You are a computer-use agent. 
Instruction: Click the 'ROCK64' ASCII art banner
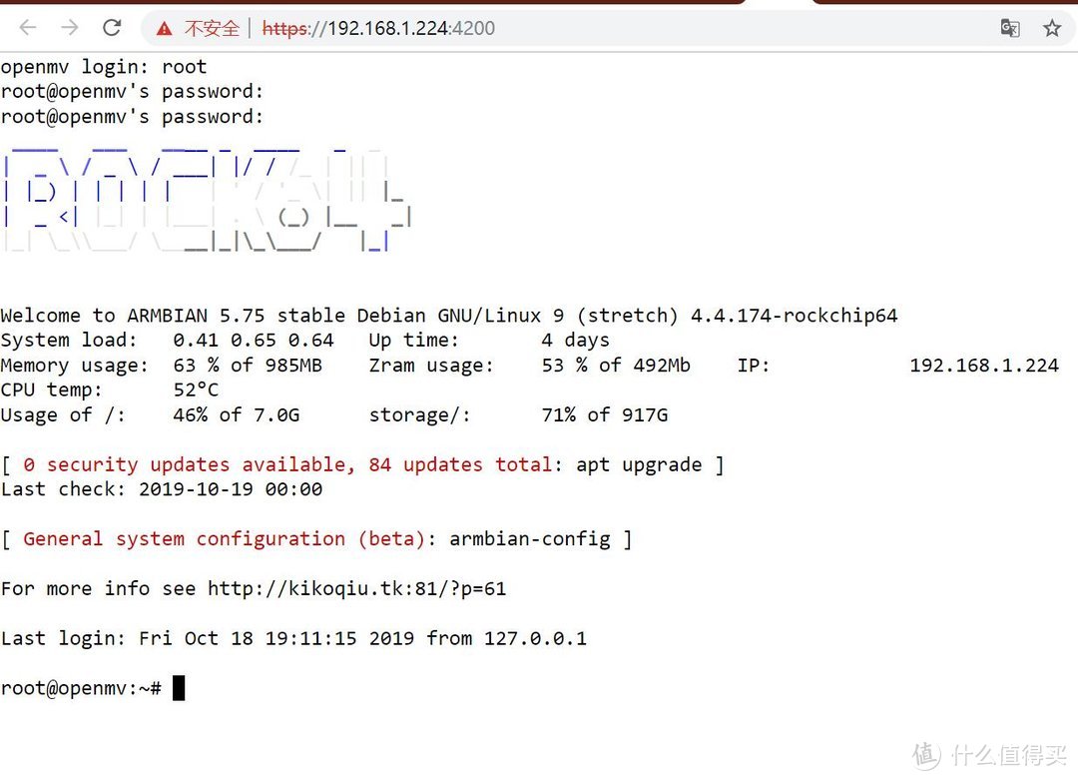coord(207,198)
